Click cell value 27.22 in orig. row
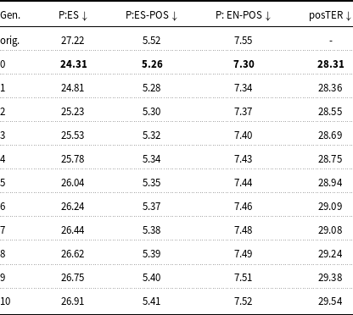Screen dimensions: 353x315 73,41
